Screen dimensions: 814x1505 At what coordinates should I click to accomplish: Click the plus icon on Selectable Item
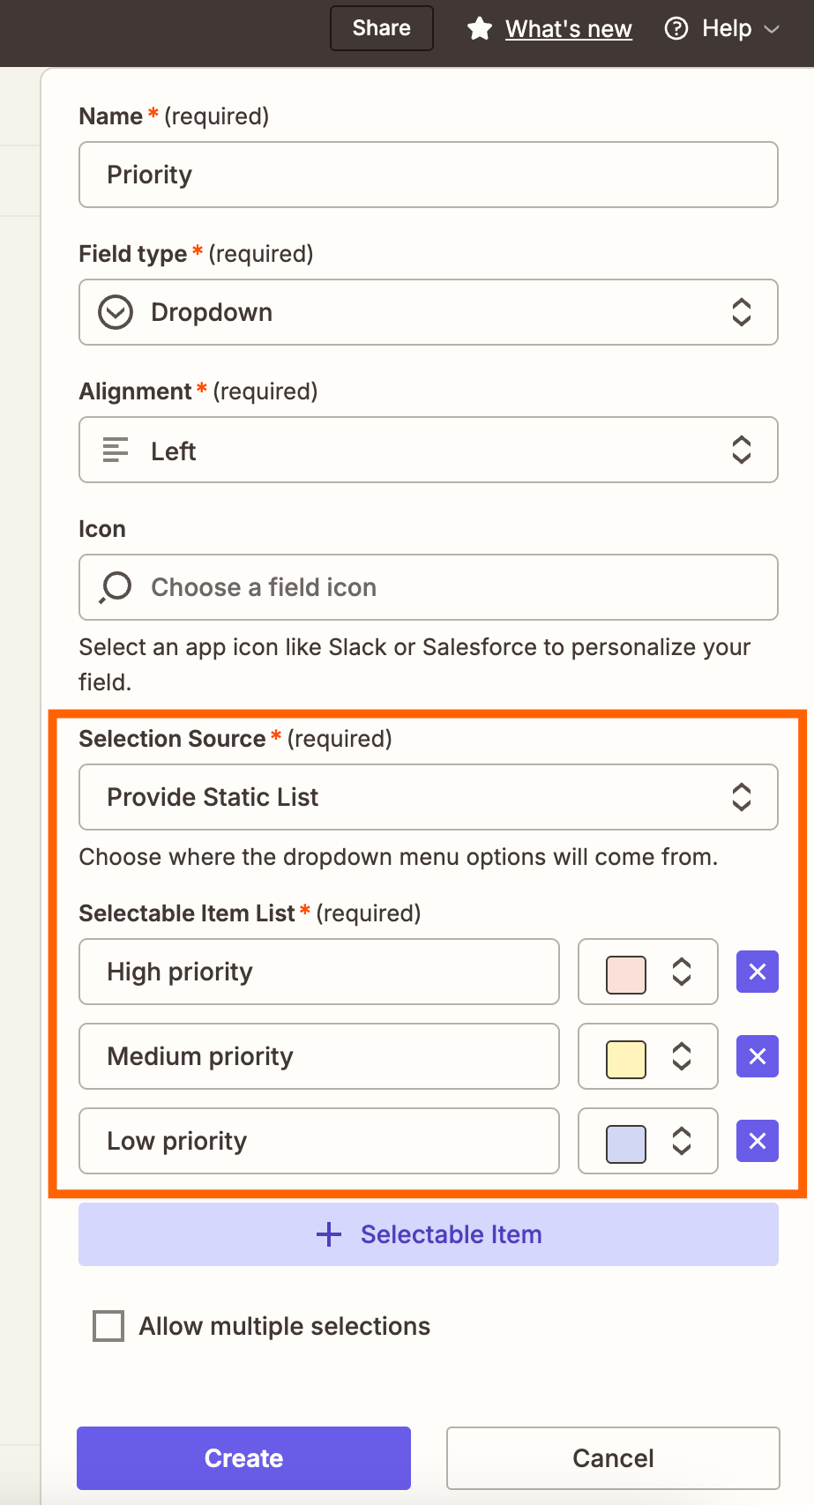tap(329, 1234)
